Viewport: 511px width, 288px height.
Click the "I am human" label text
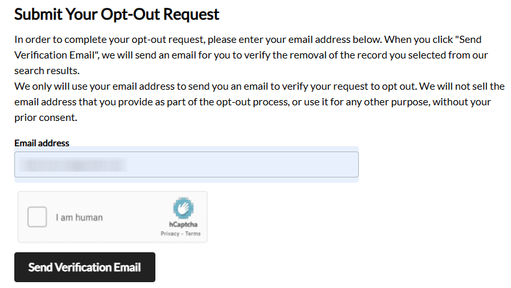coord(79,218)
